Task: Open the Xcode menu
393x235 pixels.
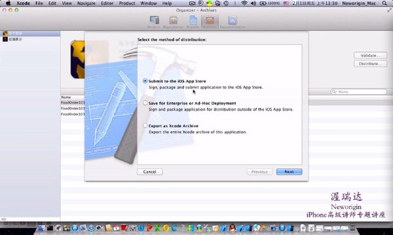Action: point(23,3)
